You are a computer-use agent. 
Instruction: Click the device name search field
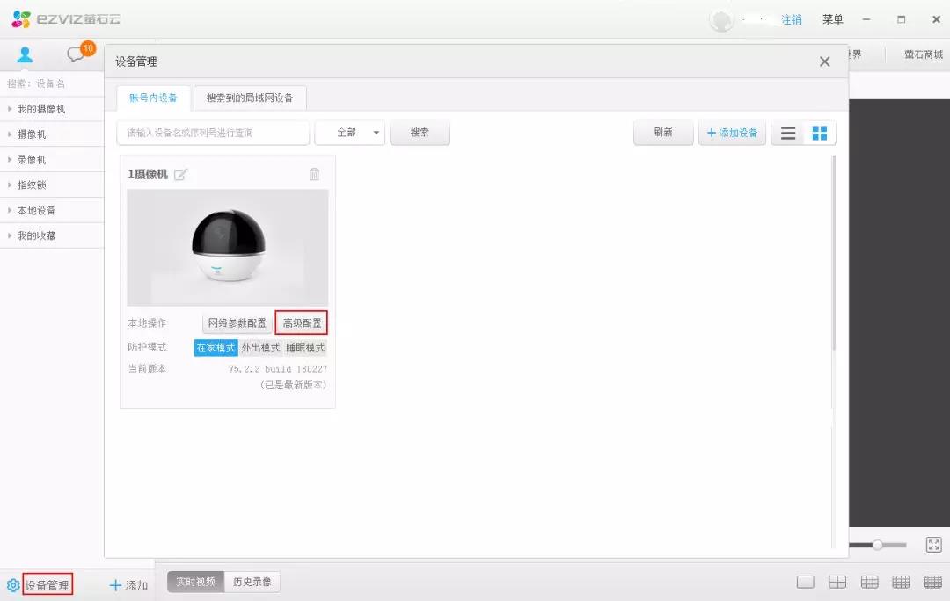click(x=213, y=133)
